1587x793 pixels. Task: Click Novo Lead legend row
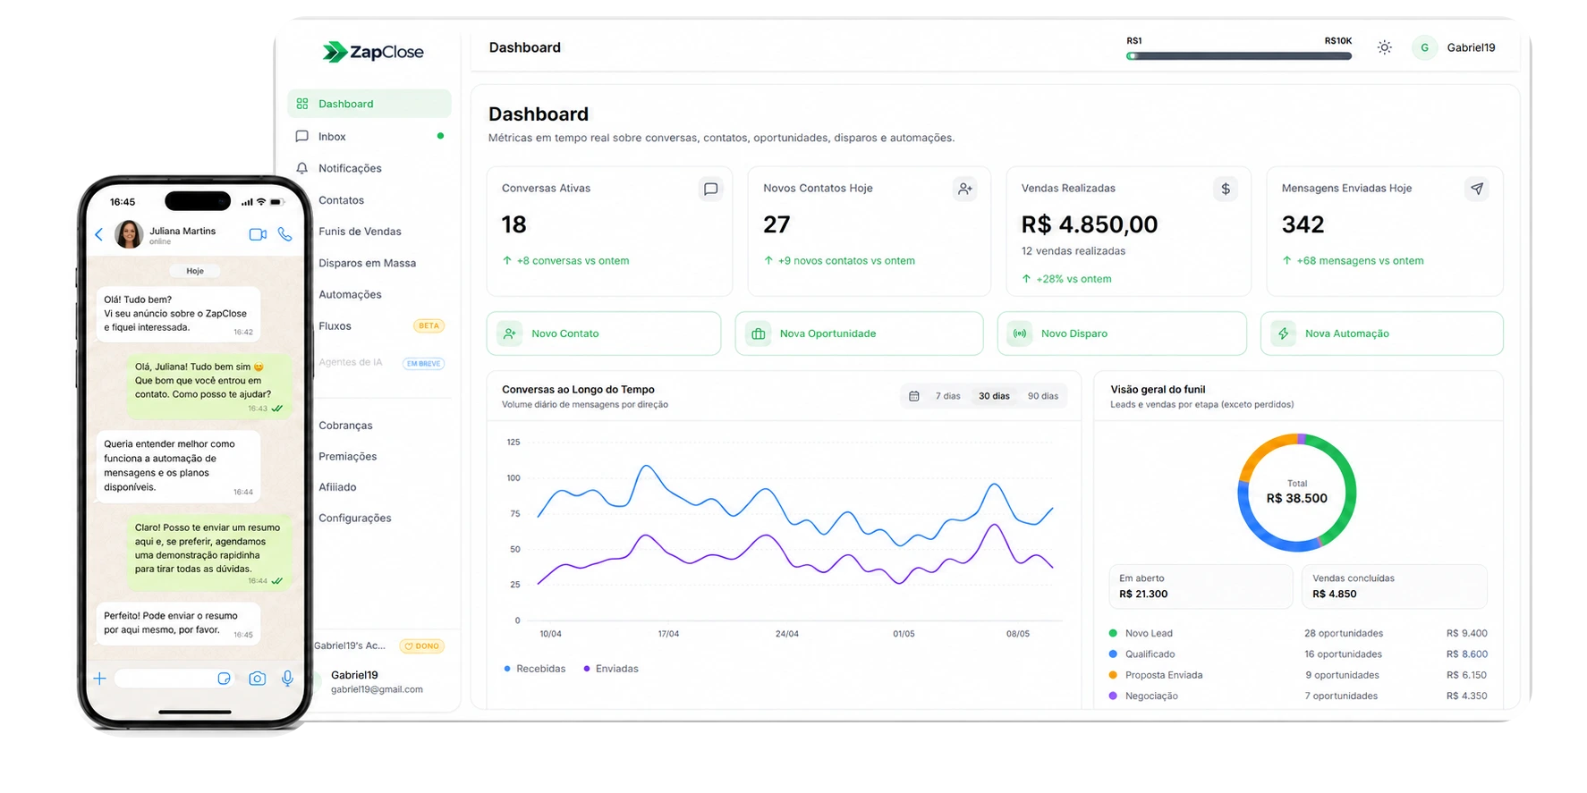1297,633
